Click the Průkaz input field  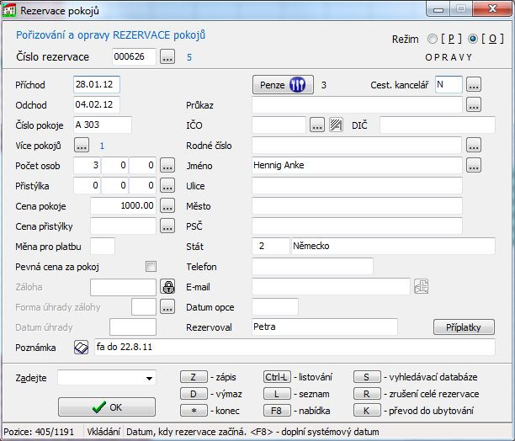tap(357, 104)
